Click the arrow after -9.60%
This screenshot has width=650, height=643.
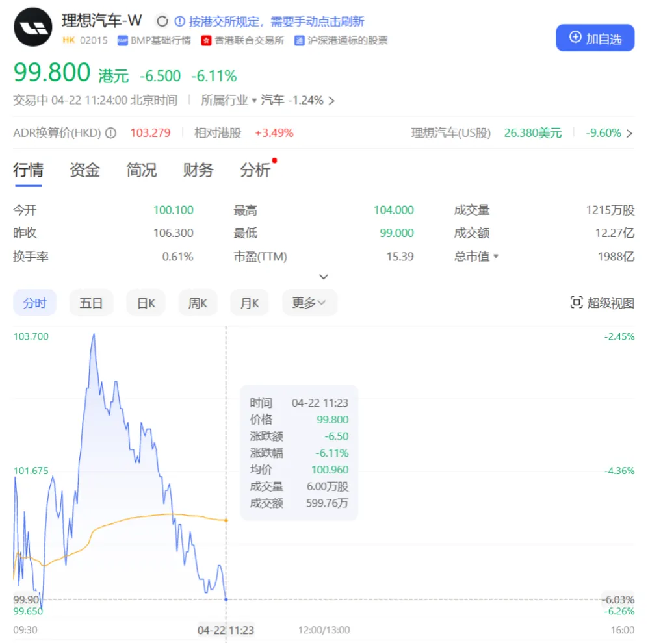[x=629, y=133]
